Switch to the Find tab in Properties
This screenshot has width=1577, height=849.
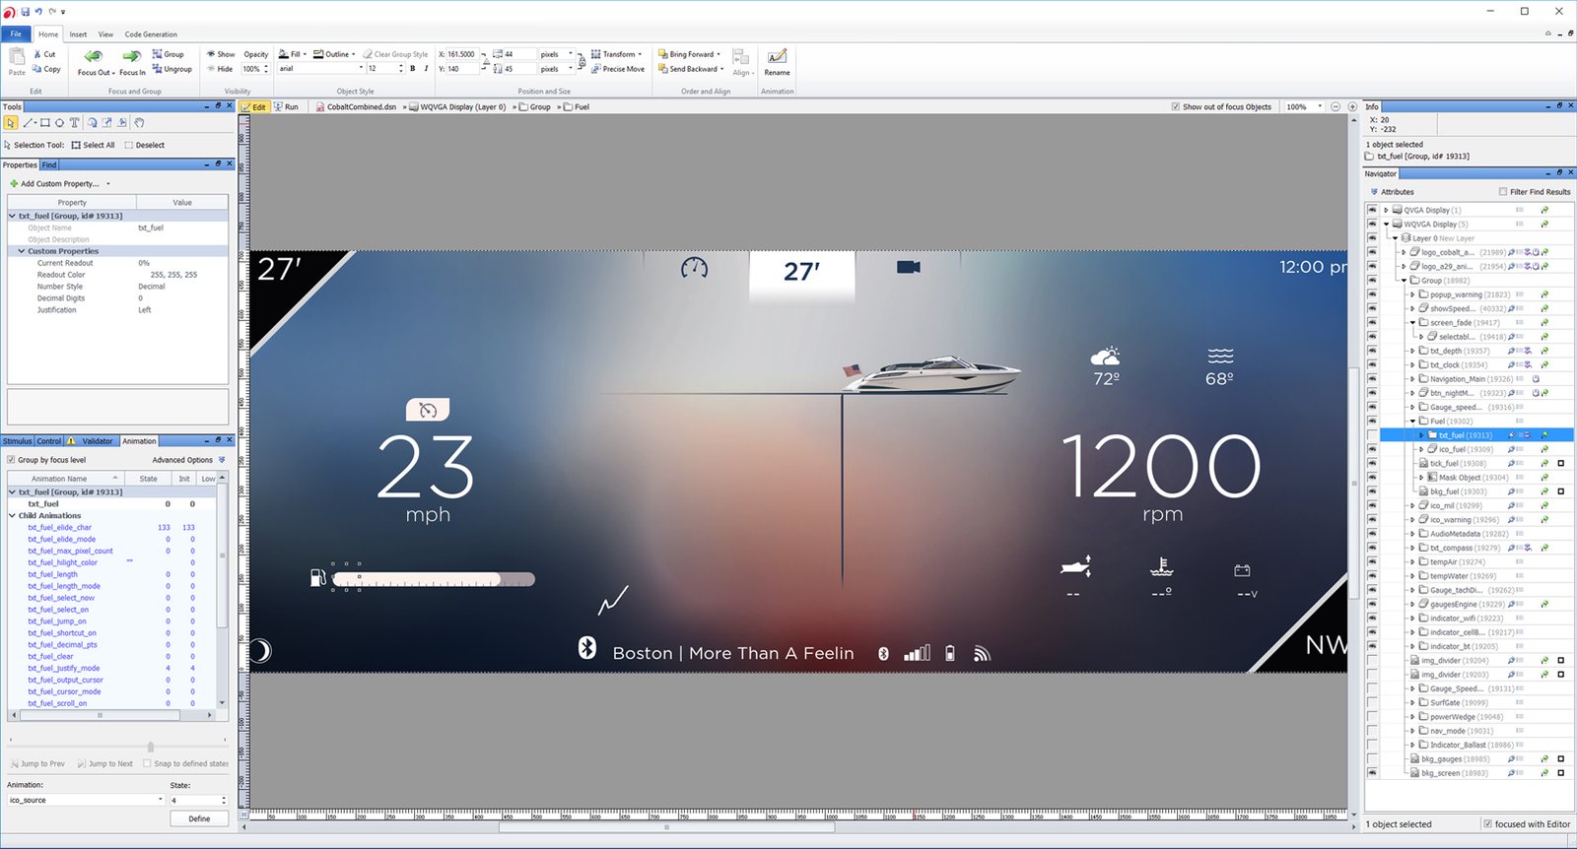click(49, 164)
